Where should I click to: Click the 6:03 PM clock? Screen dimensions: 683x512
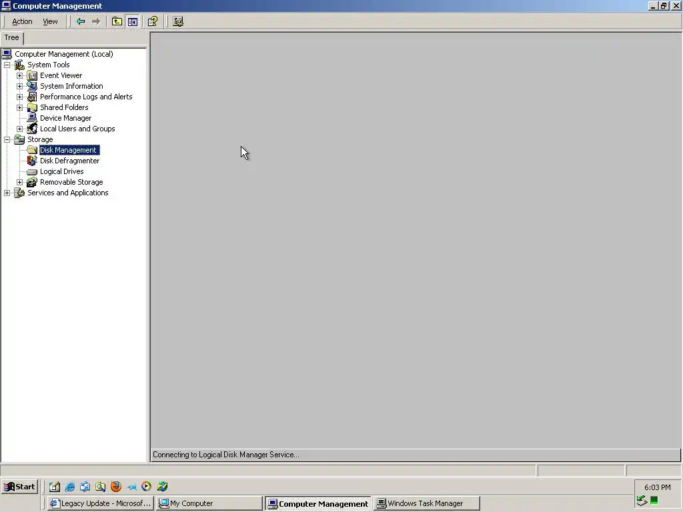(657, 487)
